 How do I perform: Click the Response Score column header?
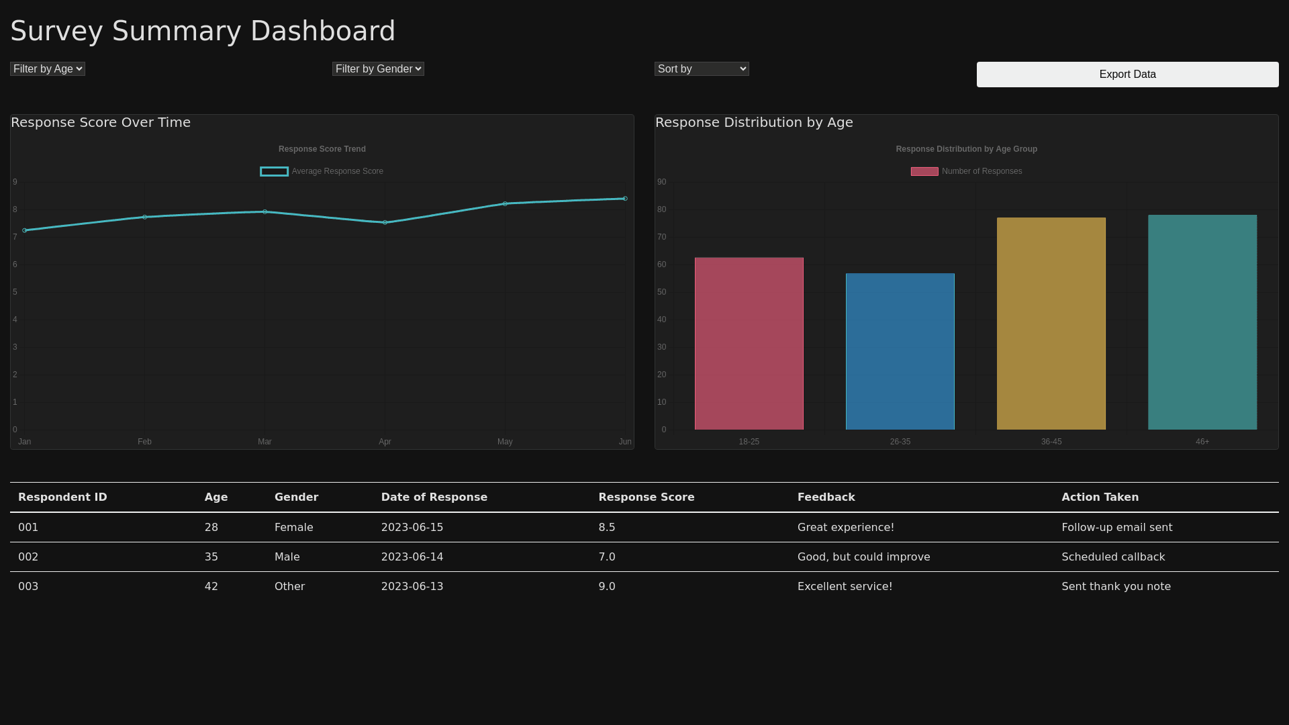click(646, 497)
